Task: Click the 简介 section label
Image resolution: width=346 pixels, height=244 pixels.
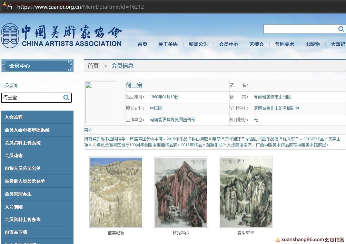Action: point(88,130)
